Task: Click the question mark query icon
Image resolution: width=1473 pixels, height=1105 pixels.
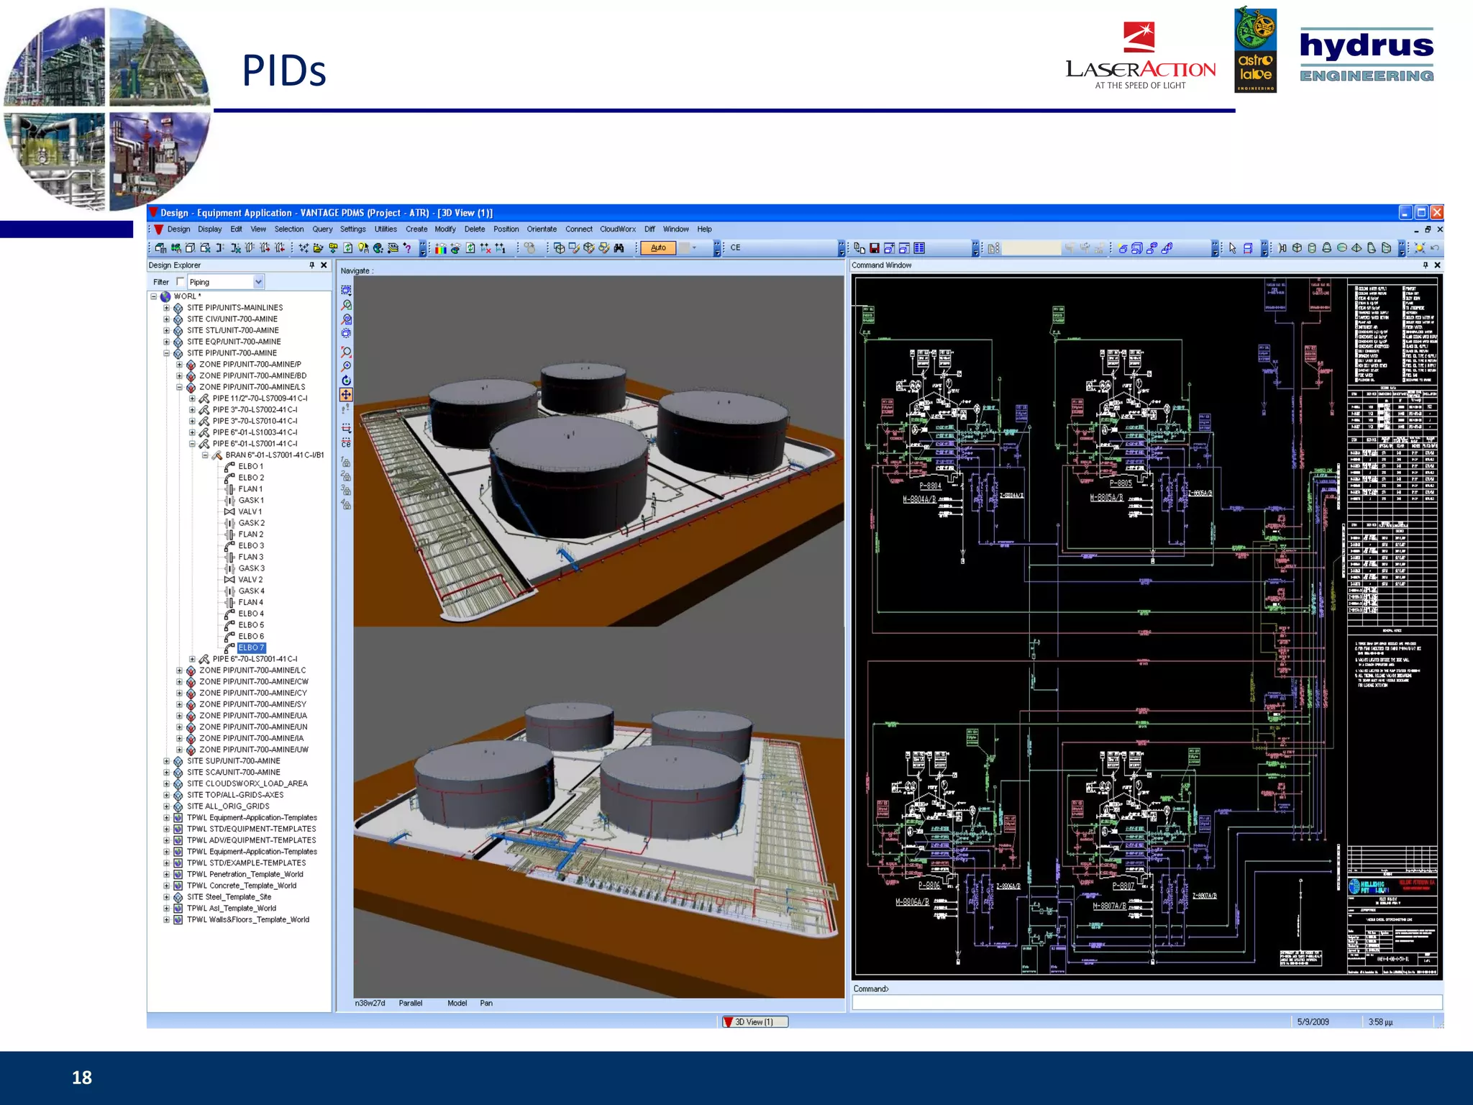Action: 408,248
